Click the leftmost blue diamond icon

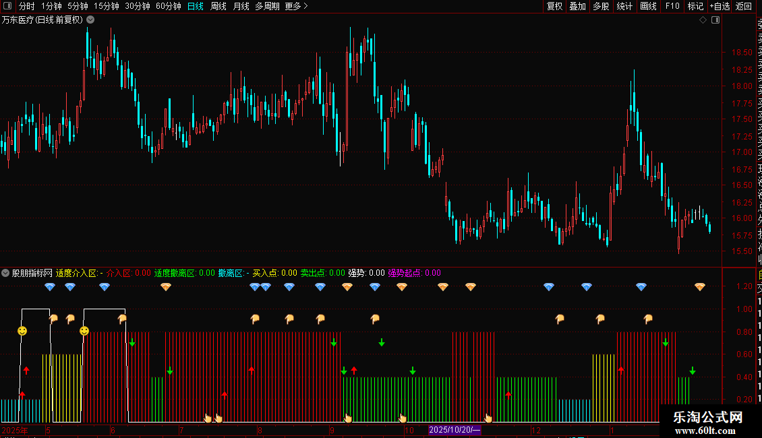[49, 287]
